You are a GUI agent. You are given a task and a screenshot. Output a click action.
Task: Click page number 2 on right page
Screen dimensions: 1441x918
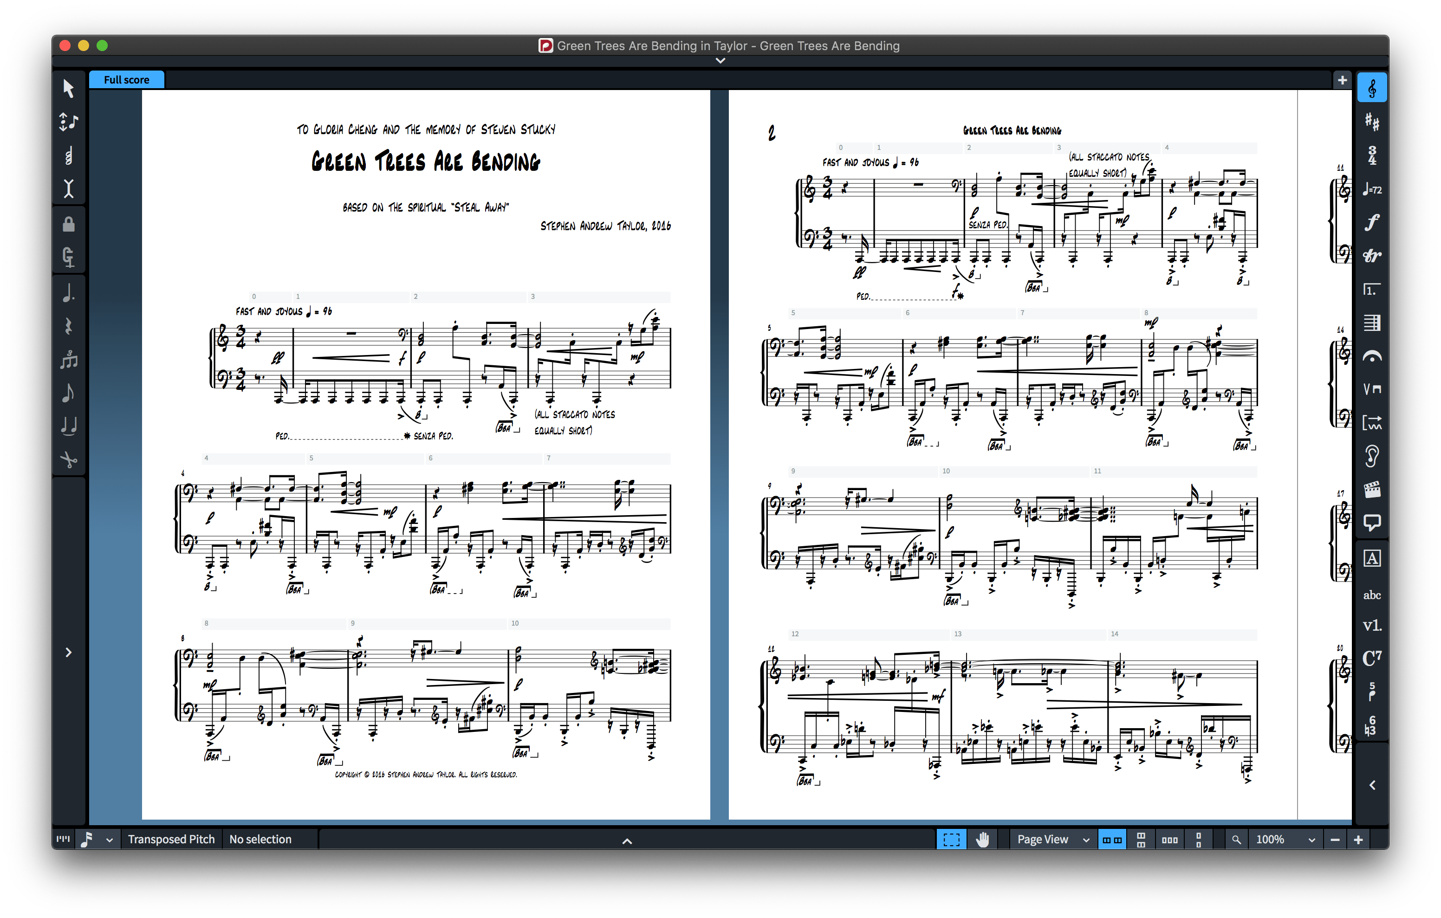click(x=772, y=133)
